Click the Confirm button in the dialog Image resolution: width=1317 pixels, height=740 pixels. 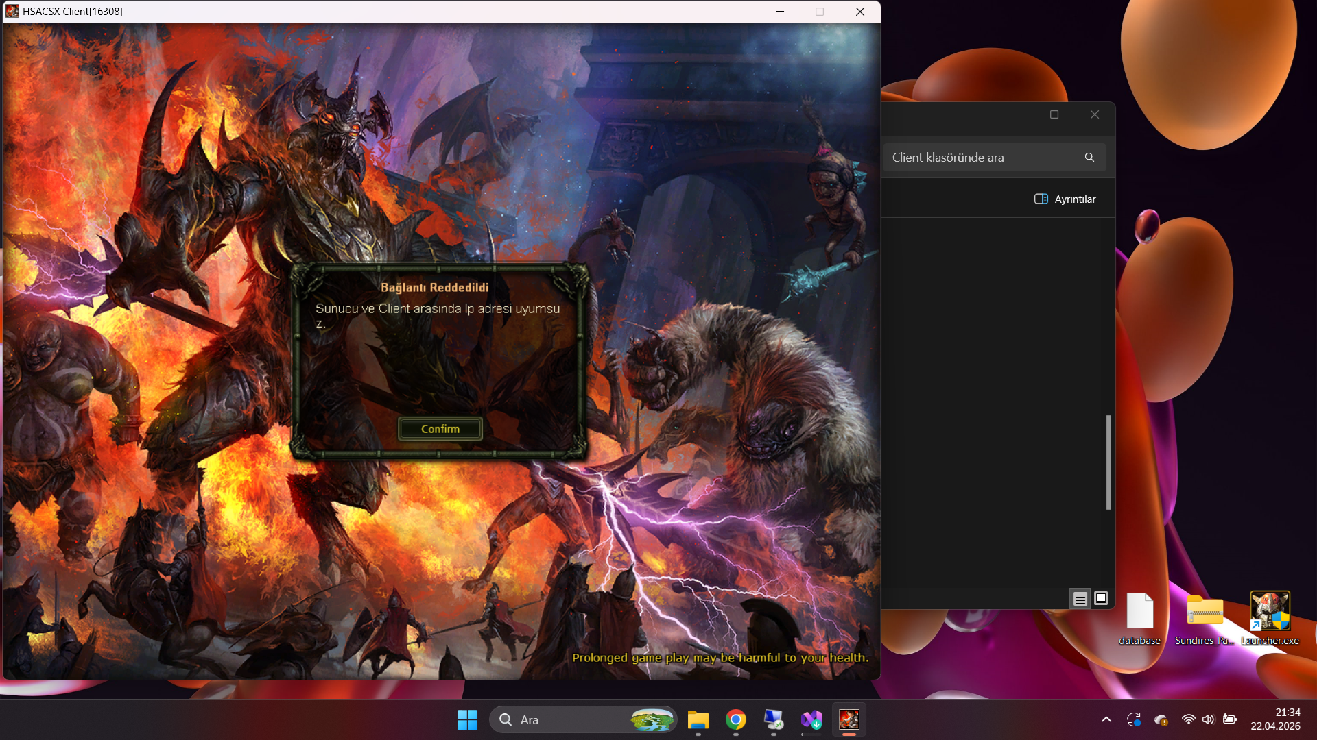click(x=440, y=429)
